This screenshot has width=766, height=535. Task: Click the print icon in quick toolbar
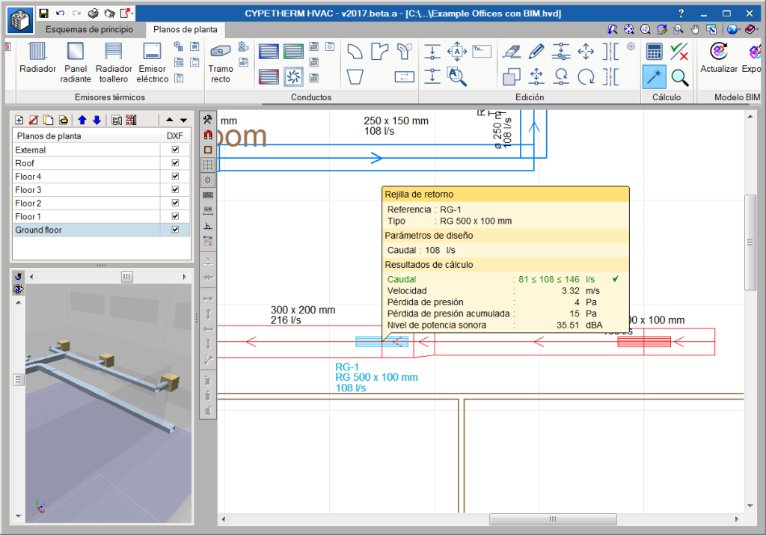click(94, 13)
